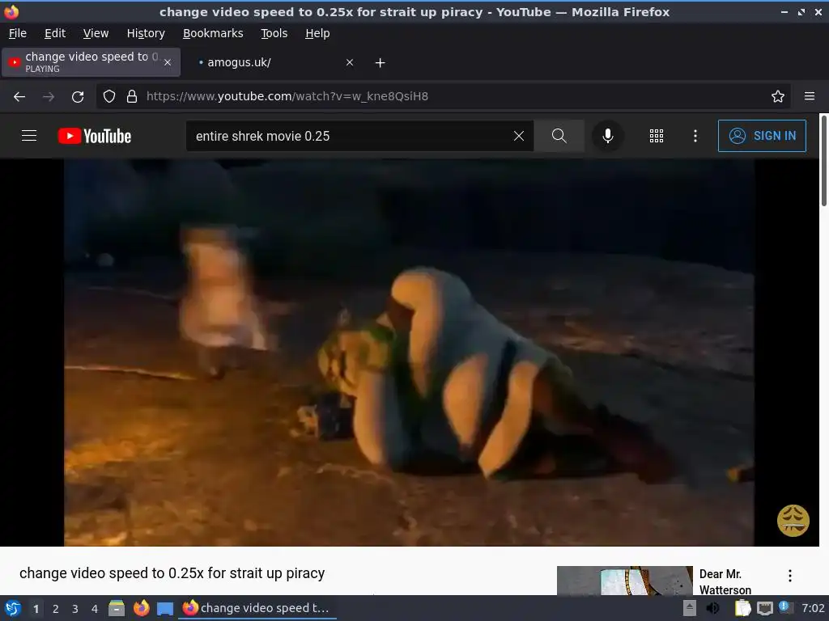The width and height of the screenshot is (829, 621).
Task: Close the playing YouTube tab
Action: pos(168,62)
